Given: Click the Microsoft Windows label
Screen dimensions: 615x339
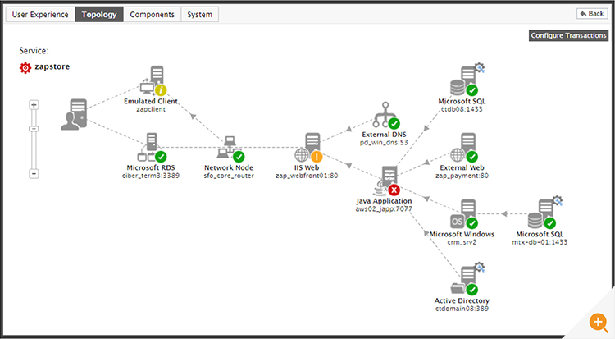Looking at the screenshot, I should [x=462, y=234].
